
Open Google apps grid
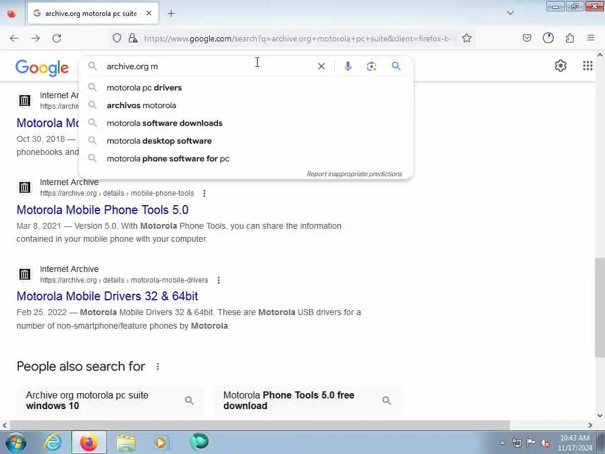point(588,66)
